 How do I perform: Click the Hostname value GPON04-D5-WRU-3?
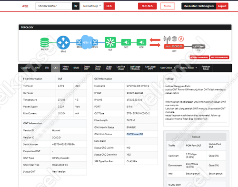(138, 86)
